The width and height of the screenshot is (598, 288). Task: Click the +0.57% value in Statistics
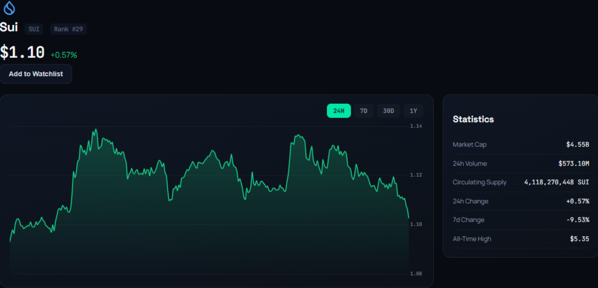click(x=578, y=201)
